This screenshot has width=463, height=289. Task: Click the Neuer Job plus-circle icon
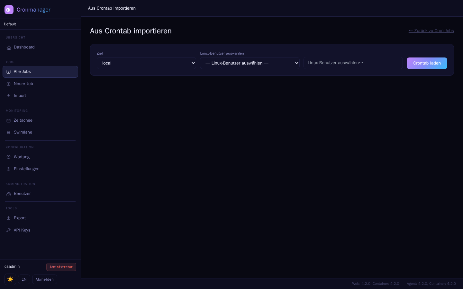pyautogui.click(x=9, y=84)
